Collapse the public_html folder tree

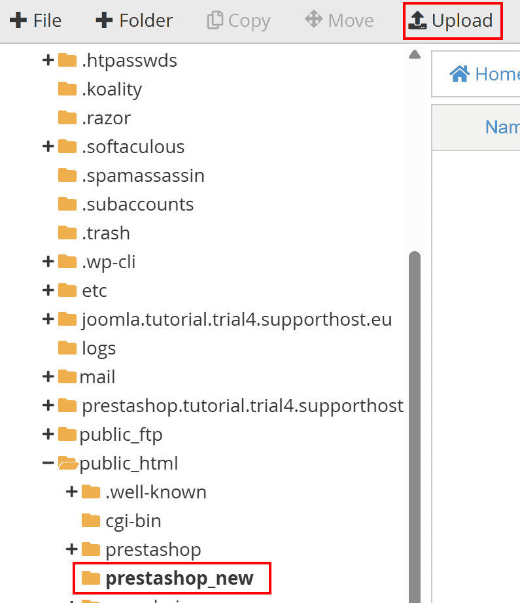click(48, 462)
